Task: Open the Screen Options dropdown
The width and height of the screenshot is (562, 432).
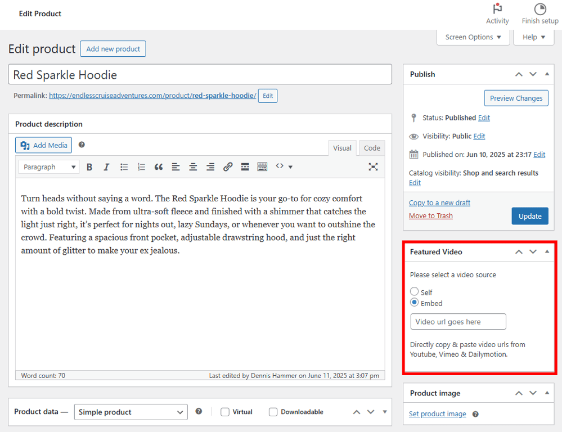Action: (473, 37)
